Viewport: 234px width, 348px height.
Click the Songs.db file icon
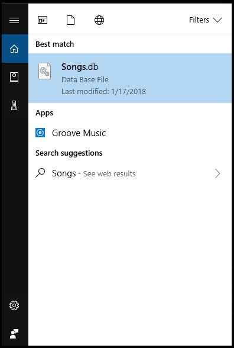(x=44, y=71)
